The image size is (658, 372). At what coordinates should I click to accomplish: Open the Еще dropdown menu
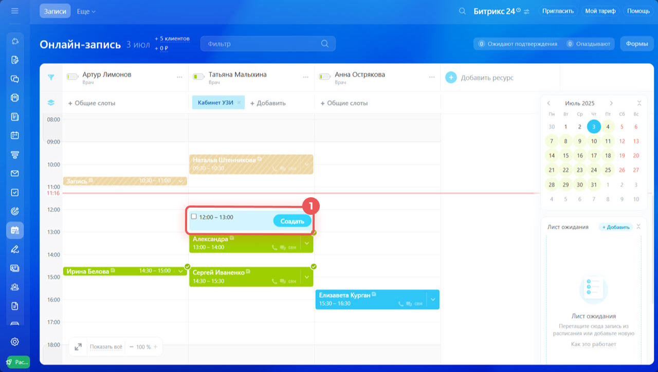click(86, 11)
